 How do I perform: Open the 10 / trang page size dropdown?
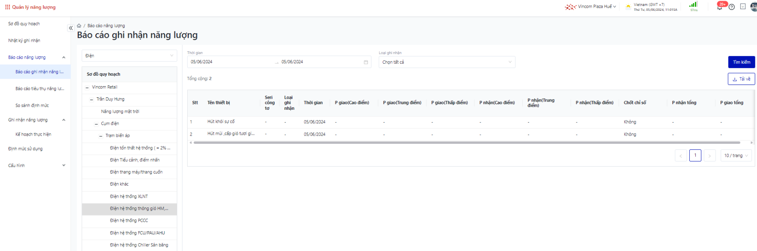tap(736, 155)
